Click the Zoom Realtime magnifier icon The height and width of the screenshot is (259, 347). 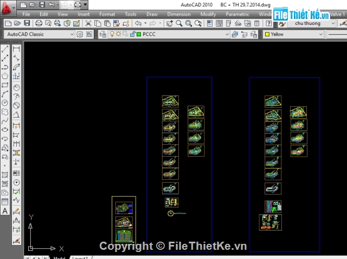tap(179, 23)
